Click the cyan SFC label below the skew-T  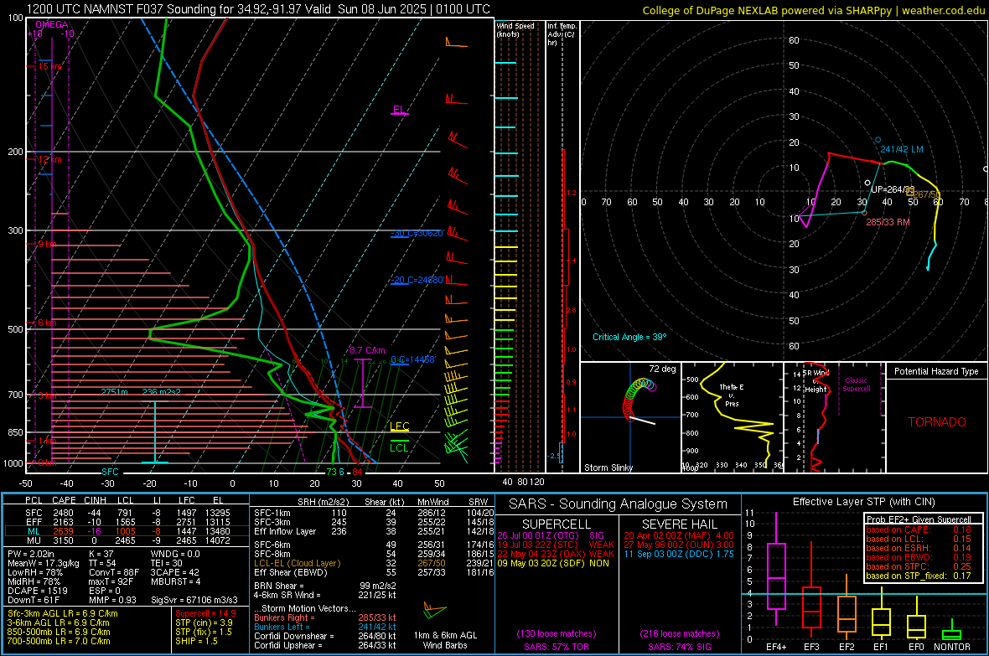(110, 472)
